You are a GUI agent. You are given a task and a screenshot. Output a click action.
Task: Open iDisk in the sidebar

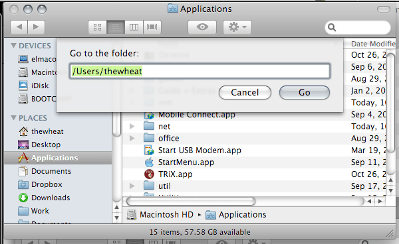pos(33,86)
